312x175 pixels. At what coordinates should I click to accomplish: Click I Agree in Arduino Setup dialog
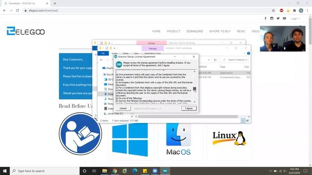pos(189,108)
